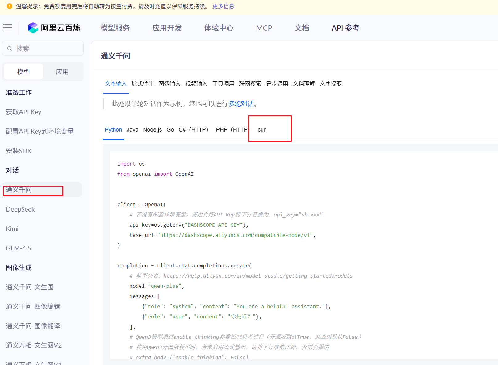Select the Go code tab
This screenshot has height=365, width=498.
pos(170,130)
